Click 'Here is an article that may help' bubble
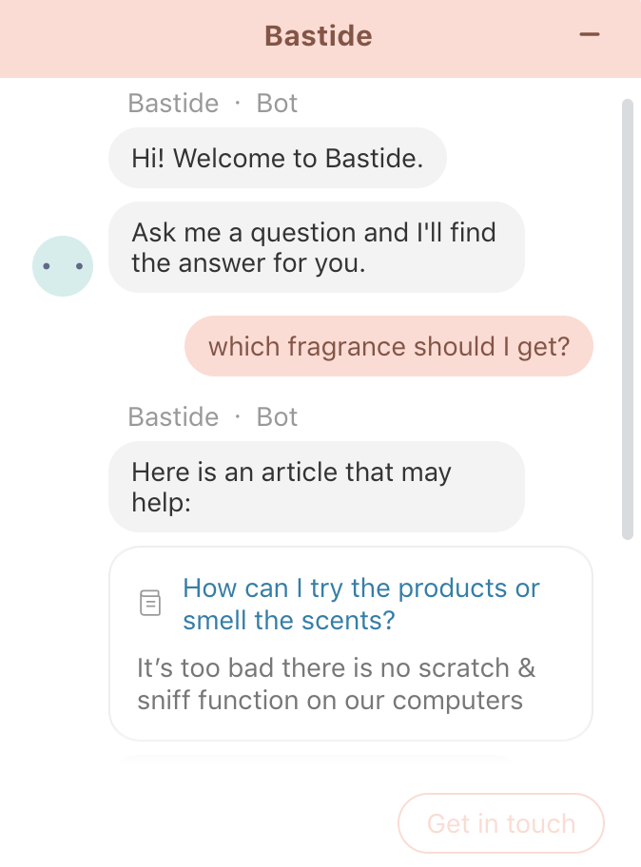Viewport: 641px width, 867px height. point(317,487)
